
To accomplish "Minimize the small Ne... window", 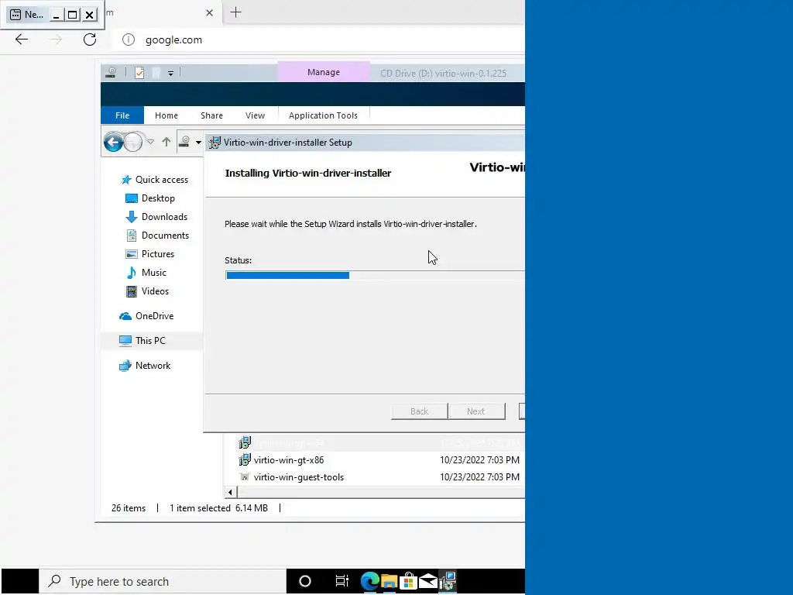I will click(x=56, y=15).
